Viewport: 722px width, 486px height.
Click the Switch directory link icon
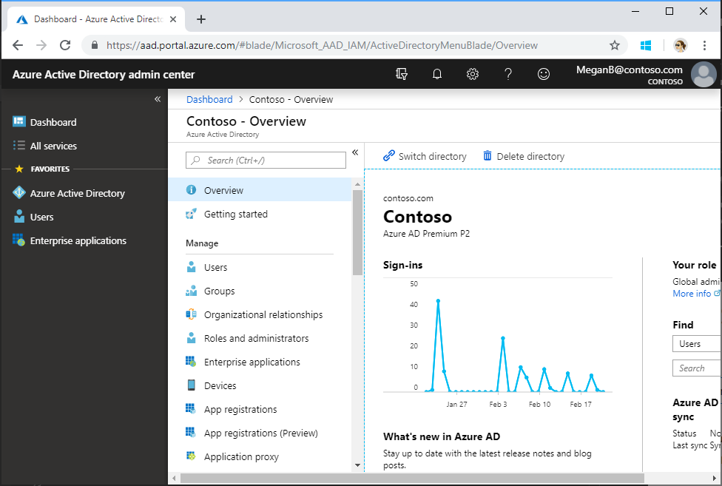point(389,155)
